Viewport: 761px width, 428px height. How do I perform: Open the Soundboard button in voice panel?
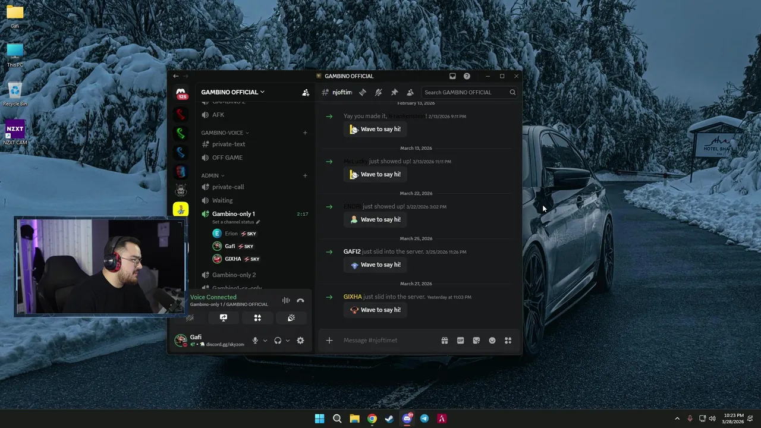291,318
